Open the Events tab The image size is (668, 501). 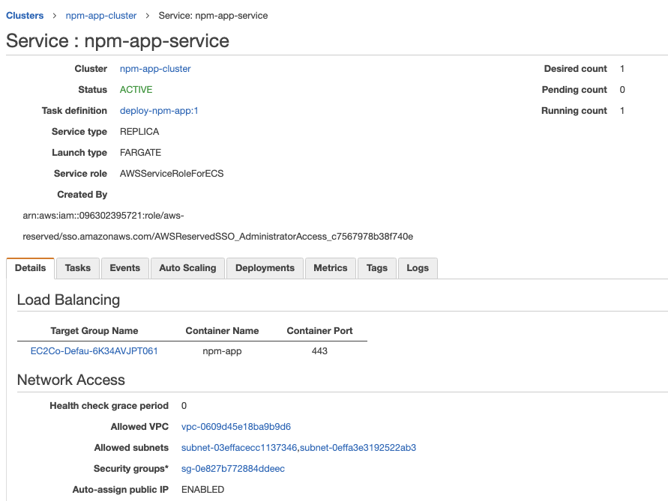point(124,268)
